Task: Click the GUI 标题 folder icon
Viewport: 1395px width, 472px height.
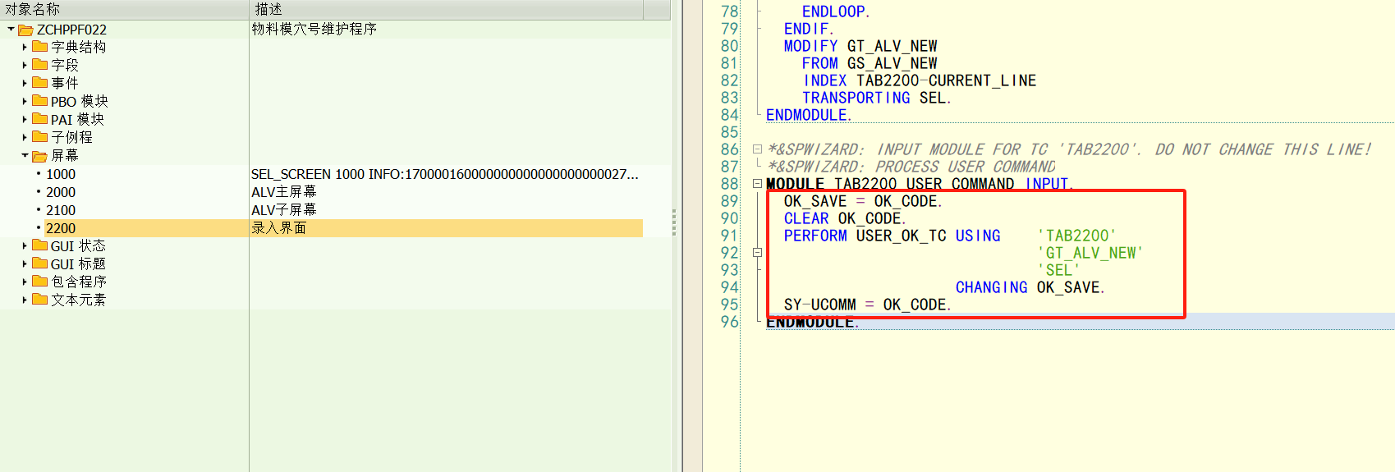Action: [x=39, y=263]
